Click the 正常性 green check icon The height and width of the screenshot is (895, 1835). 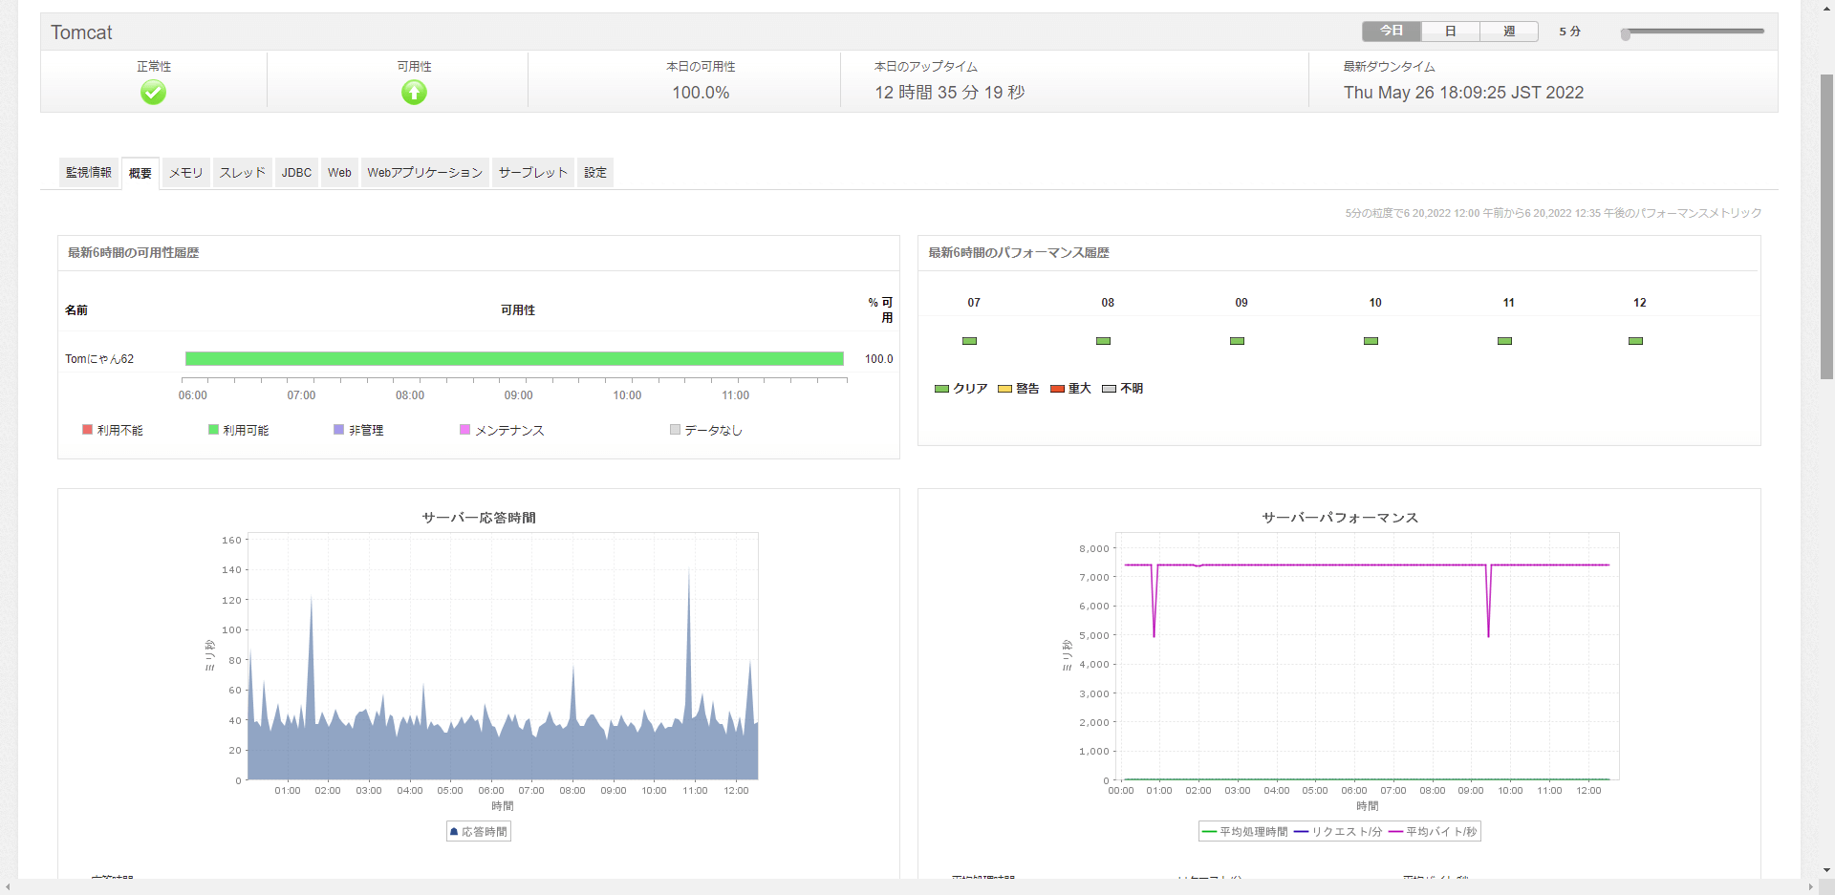click(153, 92)
